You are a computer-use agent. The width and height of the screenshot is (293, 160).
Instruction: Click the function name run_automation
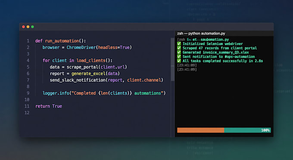[x=62, y=41]
